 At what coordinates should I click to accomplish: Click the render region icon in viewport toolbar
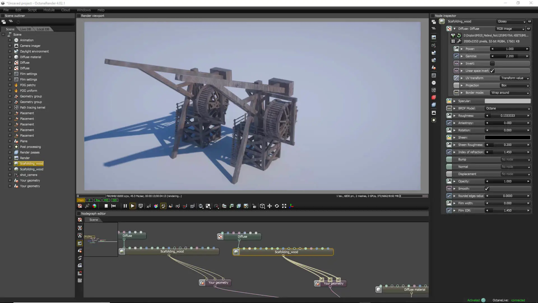[x=185, y=206]
